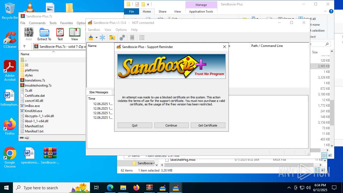Click the Time column header in Sbie Messages
This screenshot has width=343, height=193.
coord(92,99)
